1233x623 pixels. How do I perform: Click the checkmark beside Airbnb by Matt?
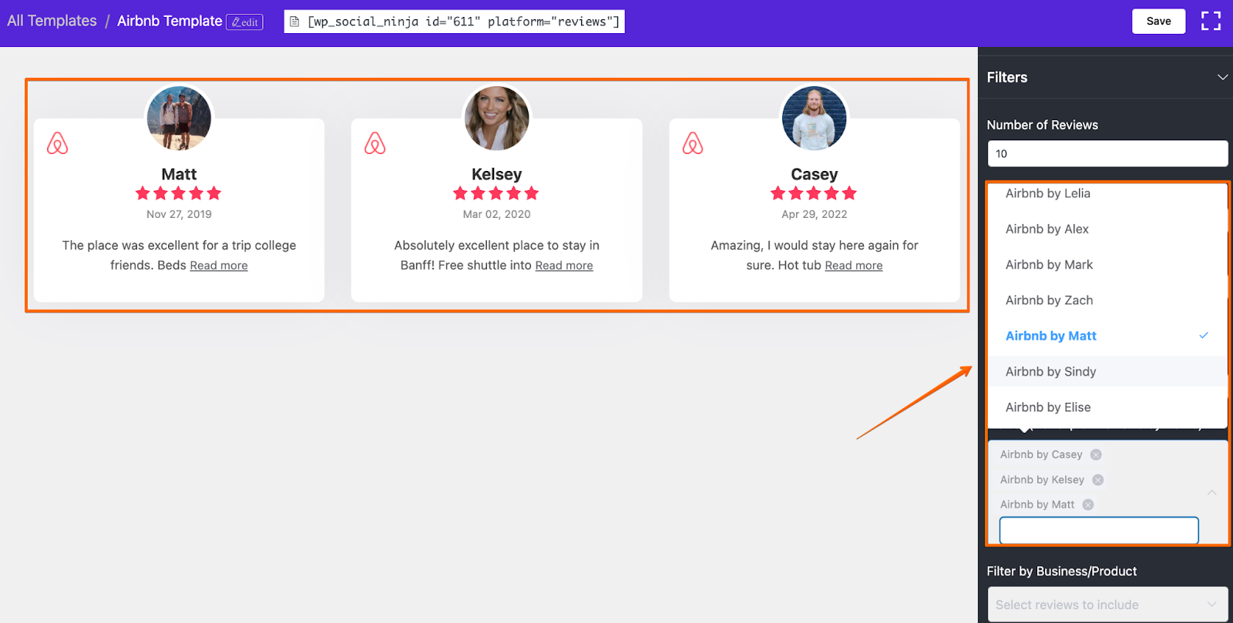1204,336
